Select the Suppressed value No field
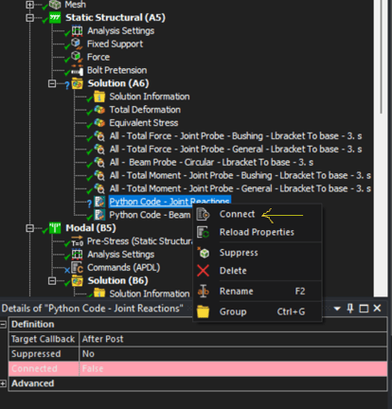The image size is (392, 409). (x=233, y=354)
